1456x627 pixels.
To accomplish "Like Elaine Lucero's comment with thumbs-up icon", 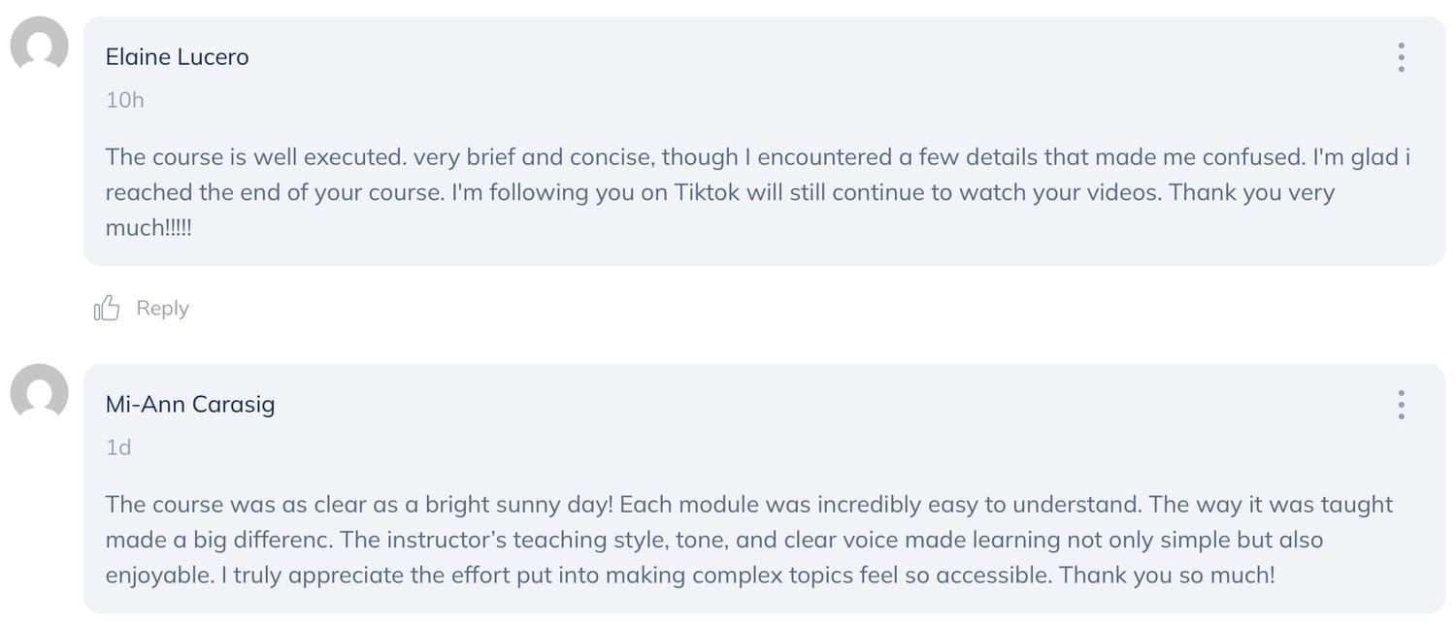I will [x=107, y=309].
